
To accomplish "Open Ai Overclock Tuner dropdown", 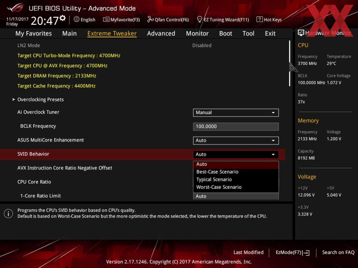I will click(x=236, y=112).
